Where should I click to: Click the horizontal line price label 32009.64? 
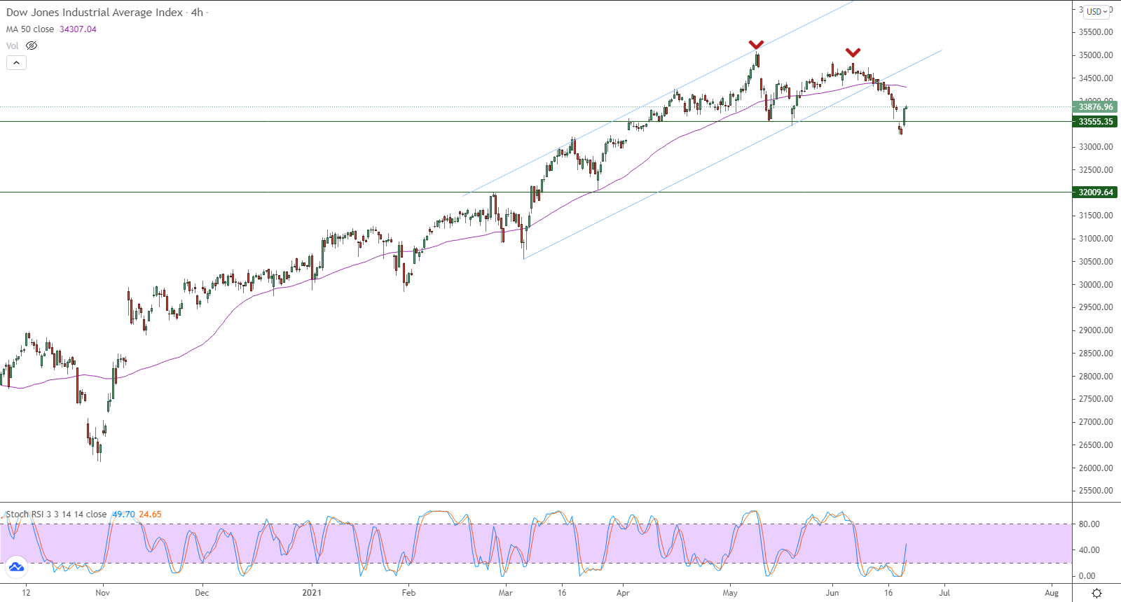coord(1095,192)
